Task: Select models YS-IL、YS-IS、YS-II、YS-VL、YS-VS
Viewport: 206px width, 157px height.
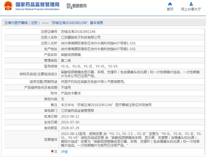Action: (x=89, y=66)
